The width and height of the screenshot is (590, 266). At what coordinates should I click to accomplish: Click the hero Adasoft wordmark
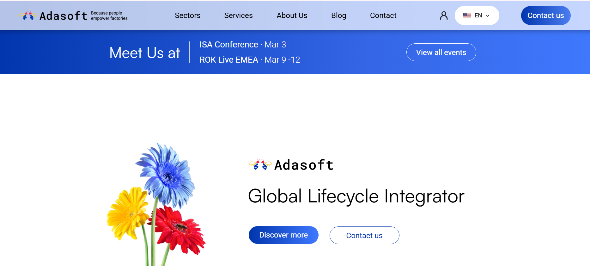[304, 165]
